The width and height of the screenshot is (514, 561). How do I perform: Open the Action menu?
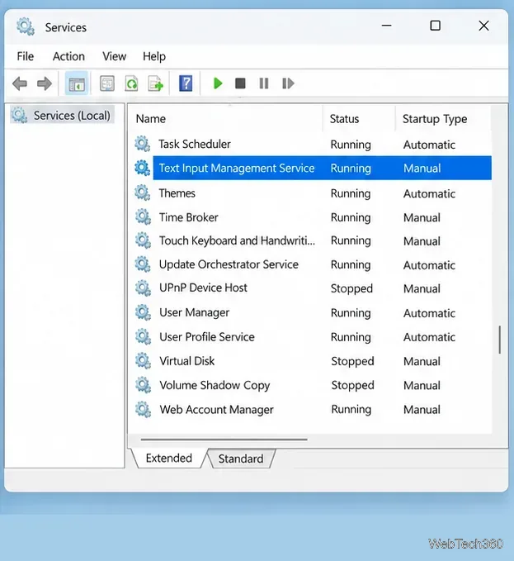click(68, 56)
